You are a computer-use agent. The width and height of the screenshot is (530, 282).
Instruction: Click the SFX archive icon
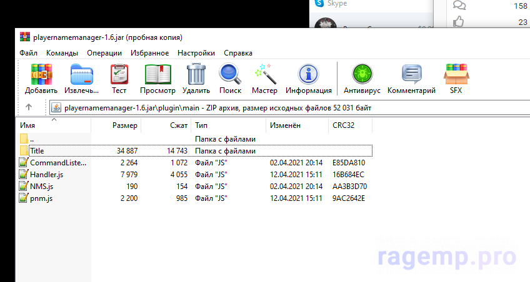click(456, 74)
